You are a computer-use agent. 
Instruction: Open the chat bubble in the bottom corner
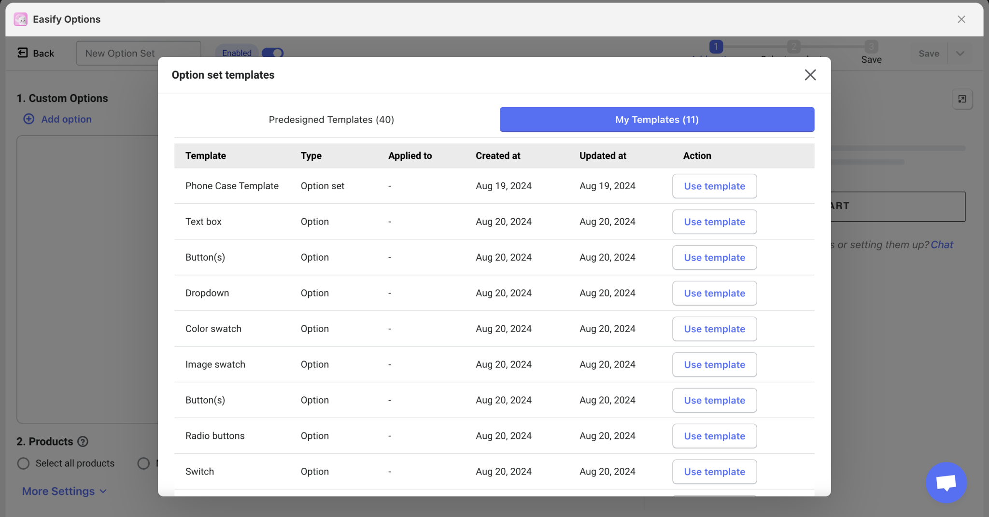[x=945, y=482]
